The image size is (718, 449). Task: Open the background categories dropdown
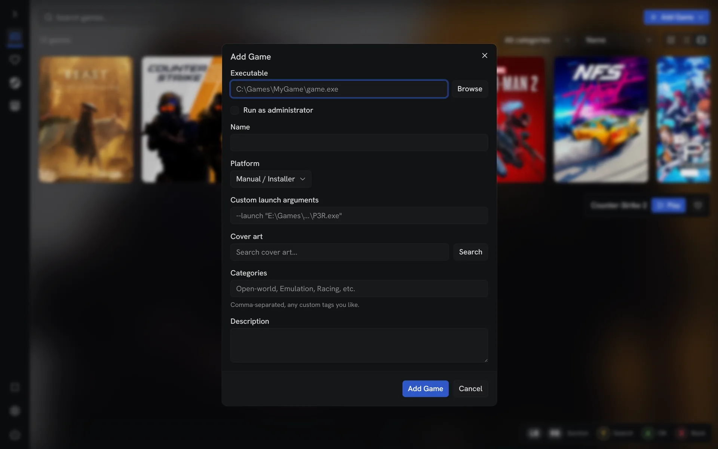click(x=537, y=40)
